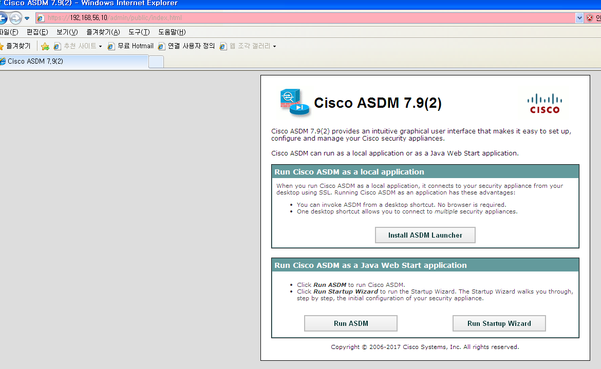This screenshot has height=369, width=601.
Task: Click the italic word 'multiple' in the bullet
Action: pyautogui.click(x=446, y=211)
